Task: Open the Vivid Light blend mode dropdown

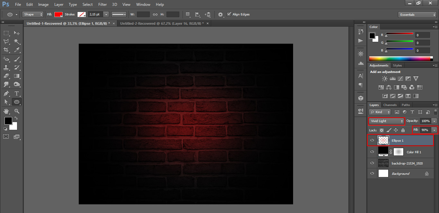Action: tap(386, 121)
